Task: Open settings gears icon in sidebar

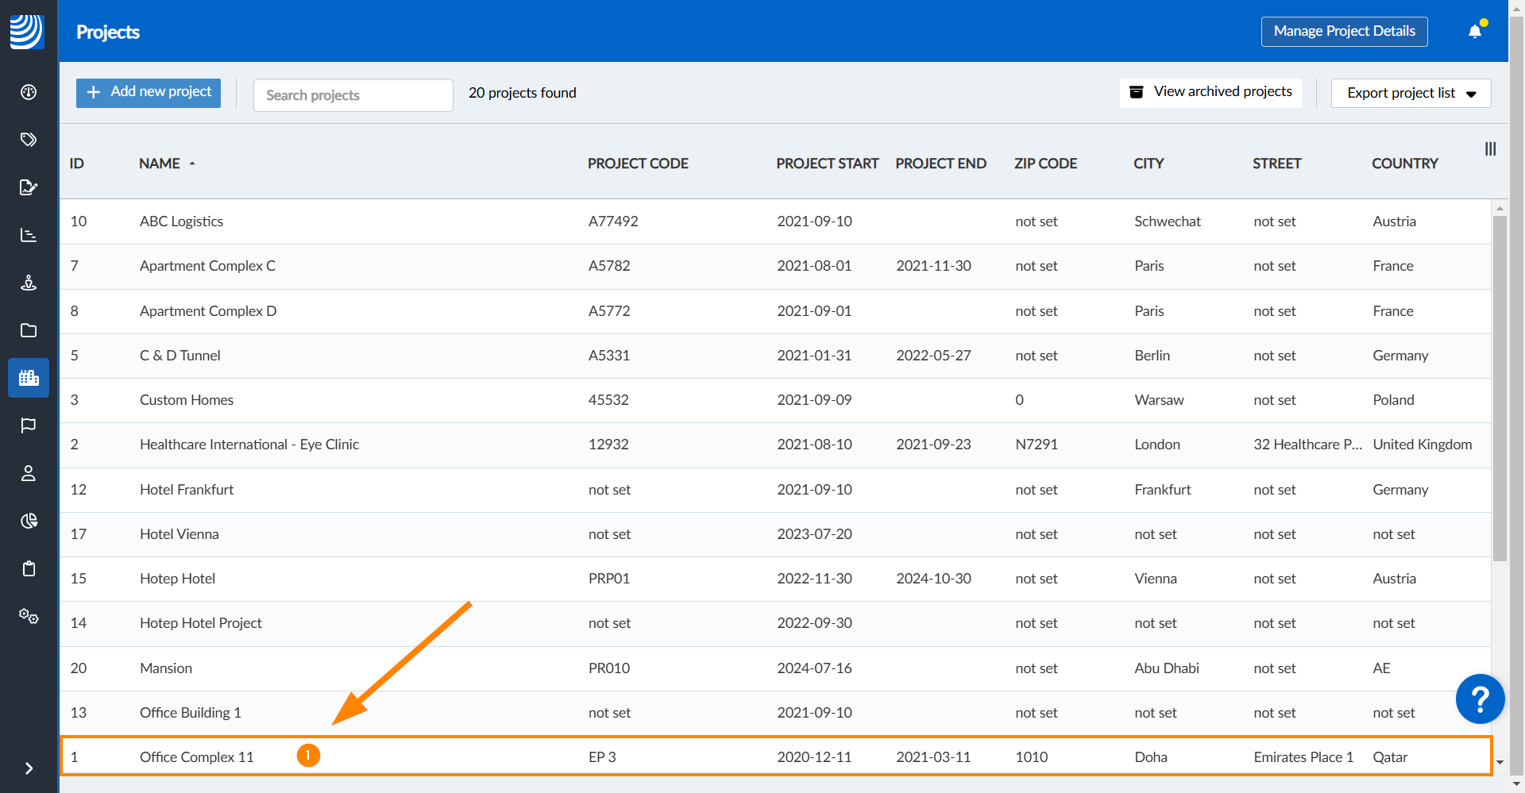Action: tap(29, 616)
